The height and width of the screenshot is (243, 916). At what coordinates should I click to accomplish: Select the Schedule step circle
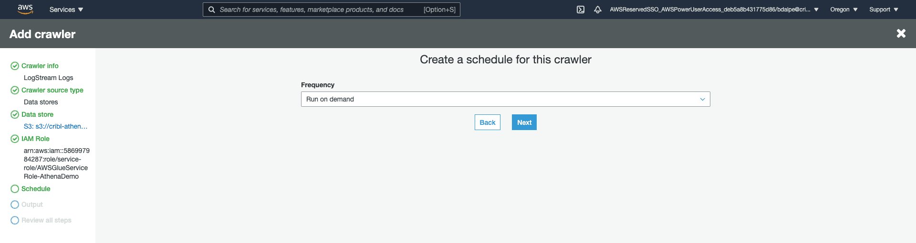[15, 189]
